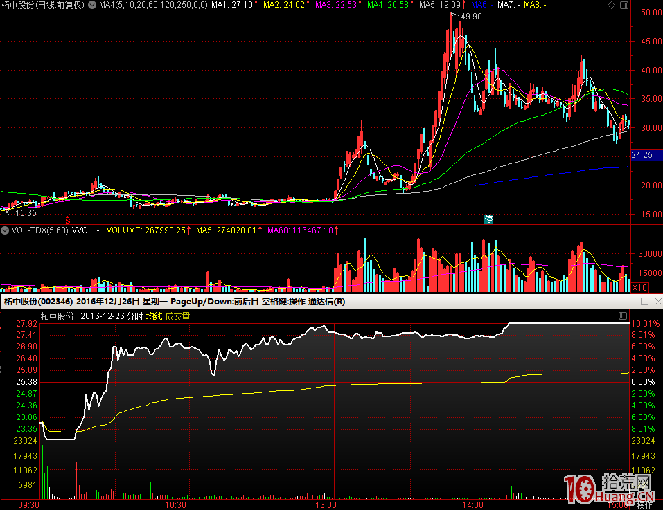
Task: Click 50.00 price on K-line right axis
Action: (651, 12)
